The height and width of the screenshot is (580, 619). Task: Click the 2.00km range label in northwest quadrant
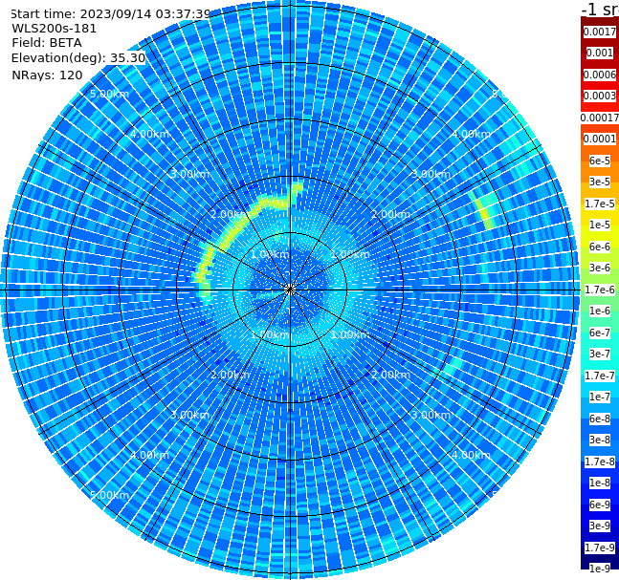(231, 214)
